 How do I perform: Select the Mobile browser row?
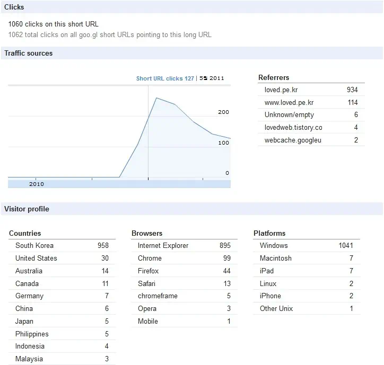click(x=184, y=322)
